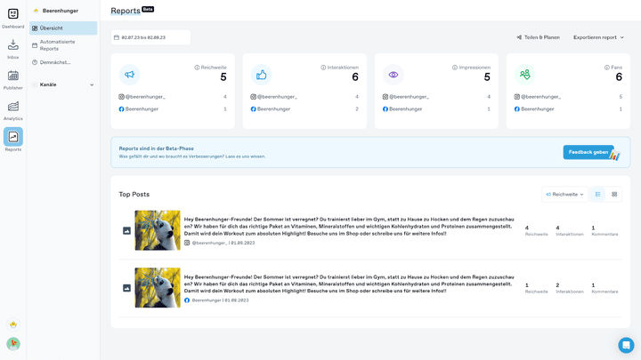The image size is (641, 360).
Task: Open @beerenhunger_ link in Reichweite card
Action: (145, 97)
